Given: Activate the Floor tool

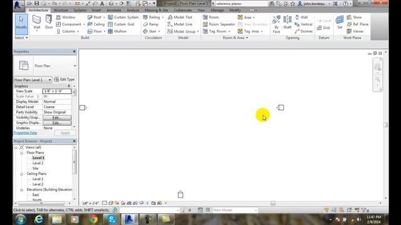Looking at the screenshot, I should click(x=96, y=31).
